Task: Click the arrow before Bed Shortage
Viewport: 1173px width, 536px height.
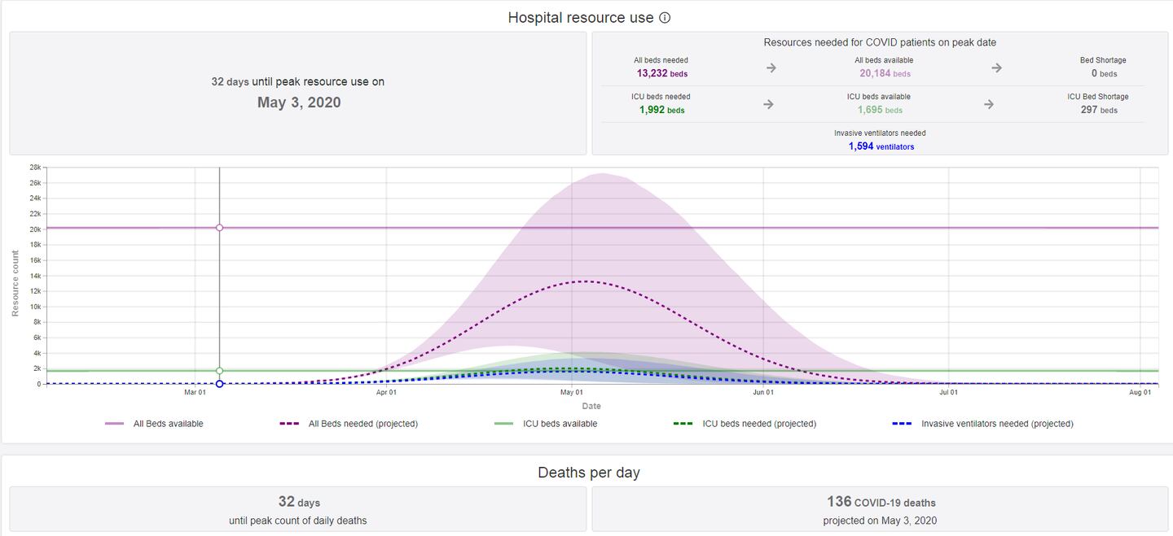Action: 996,68
